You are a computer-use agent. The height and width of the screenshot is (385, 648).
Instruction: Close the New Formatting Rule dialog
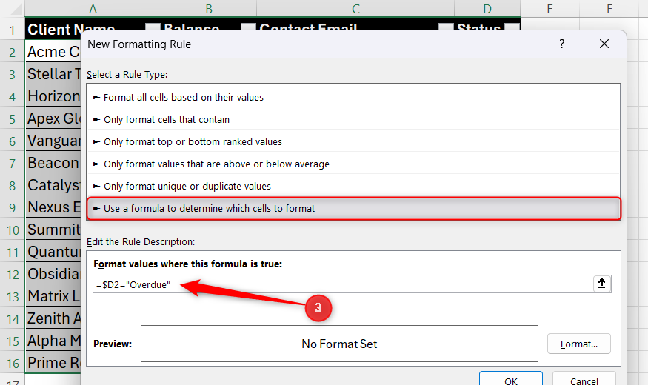coord(604,44)
